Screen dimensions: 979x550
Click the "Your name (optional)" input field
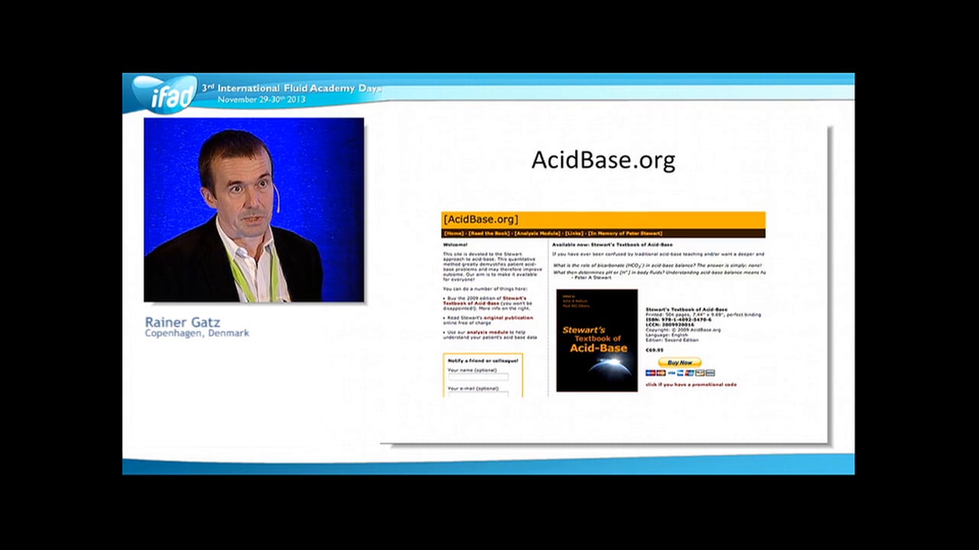tap(478, 377)
